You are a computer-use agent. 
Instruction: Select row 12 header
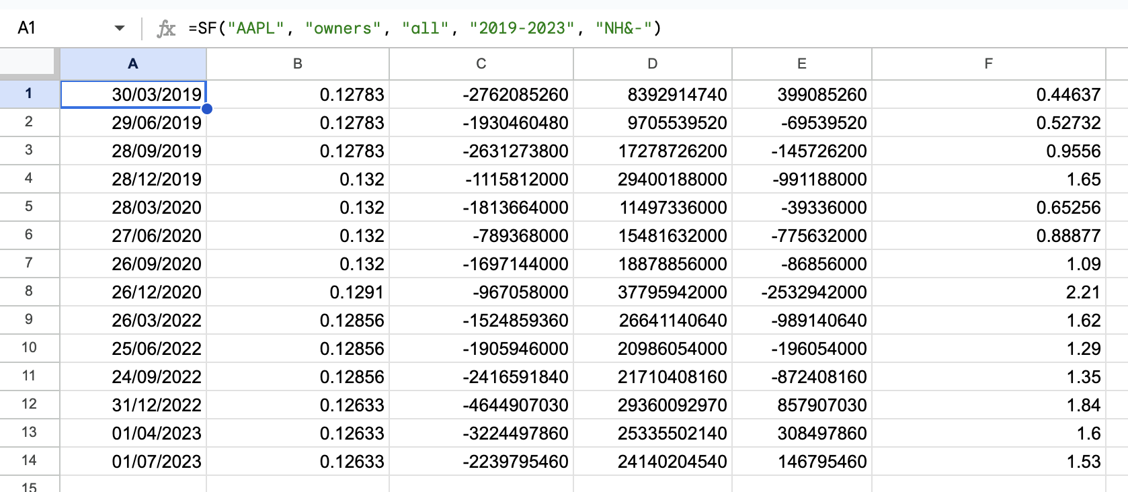[x=30, y=405]
